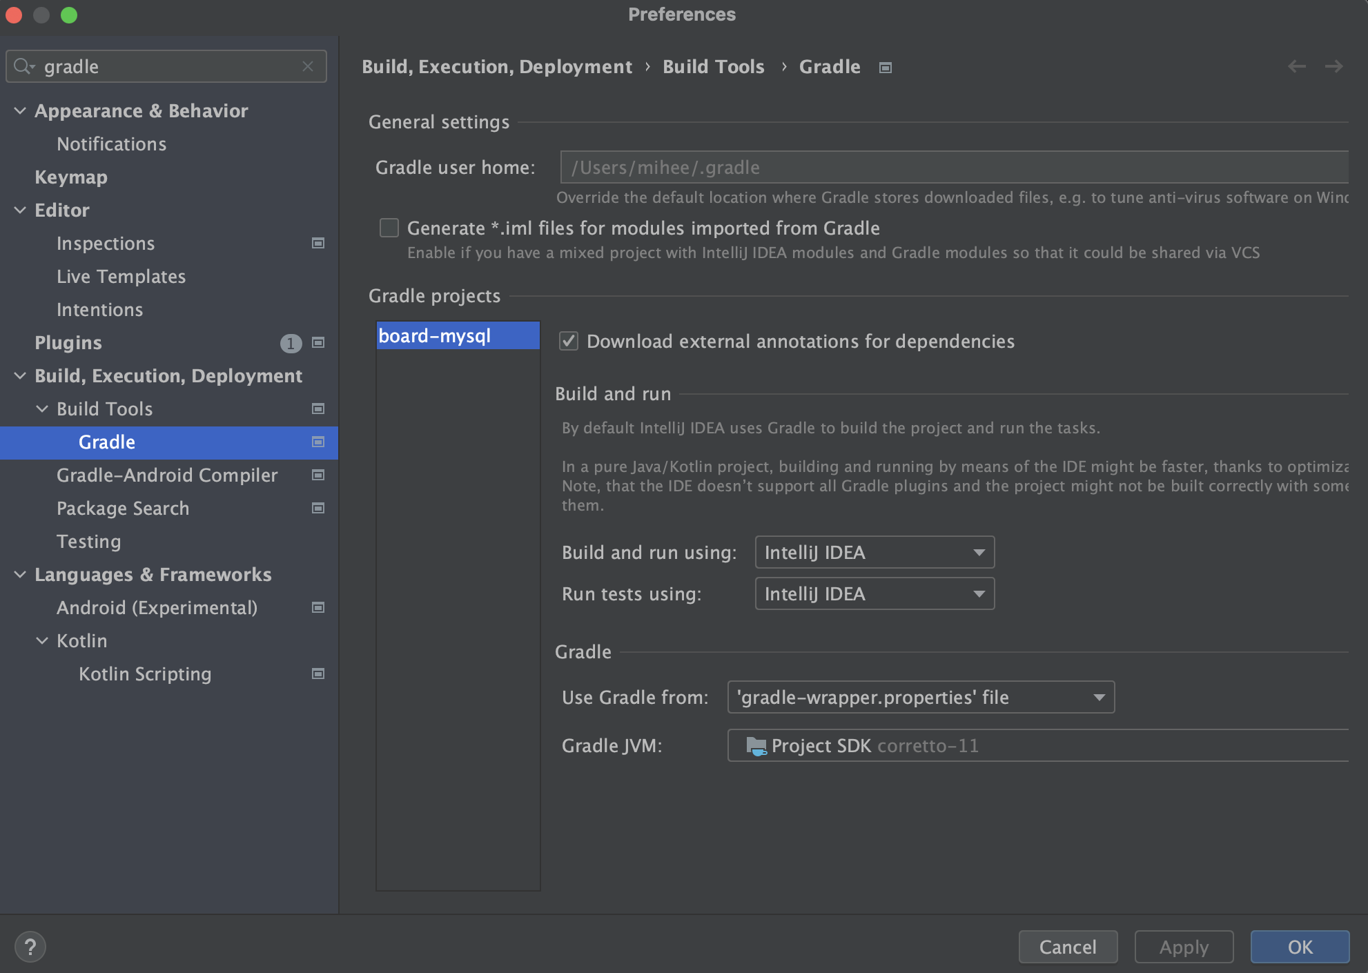Open Build and run using dropdown
Viewport: 1368px width, 973px height.
pyautogui.click(x=874, y=552)
